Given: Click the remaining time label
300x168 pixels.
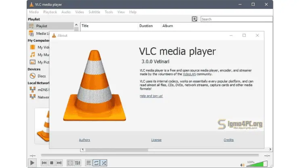Looking at the screenshot, I should click(267, 156).
